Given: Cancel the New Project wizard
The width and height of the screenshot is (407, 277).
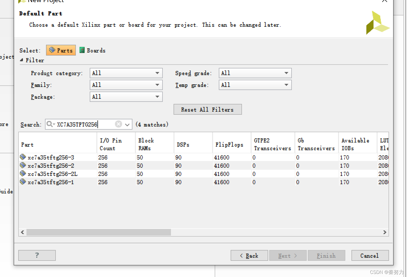Looking at the screenshot, I should tap(370, 255).
